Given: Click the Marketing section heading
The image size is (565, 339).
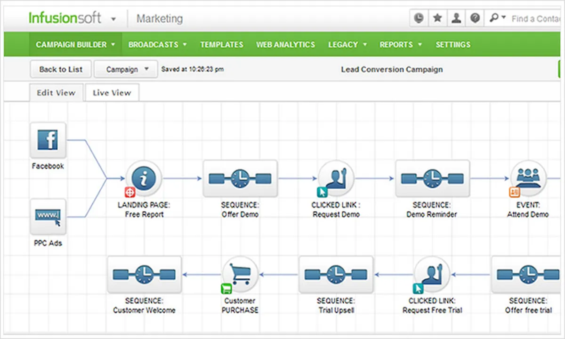Looking at the screenshot, I should coord(160,19).
